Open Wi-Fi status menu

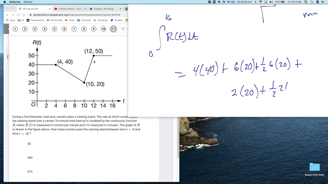click(x=261, y=2)
